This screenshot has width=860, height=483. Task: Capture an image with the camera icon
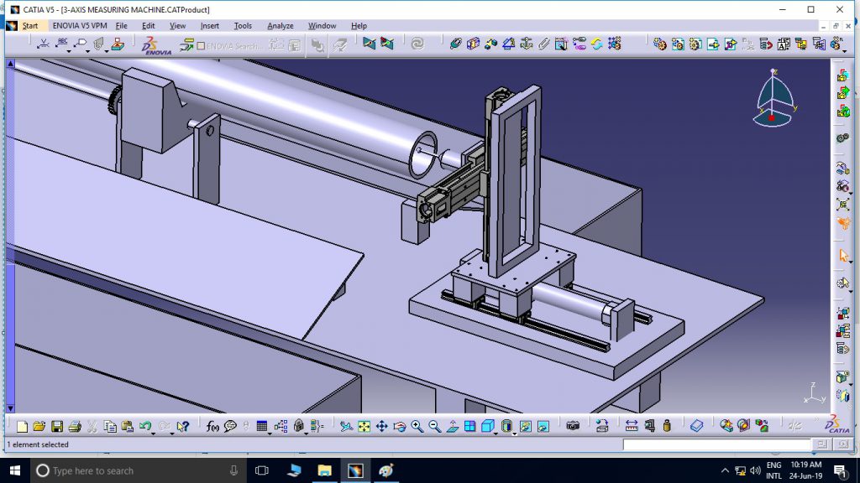pyautogui.click(x=573, y=426)
